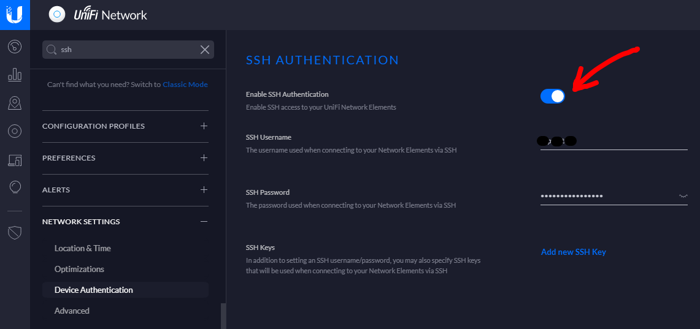
Task: Clear the ssh search text
Action: pos(205,50)
